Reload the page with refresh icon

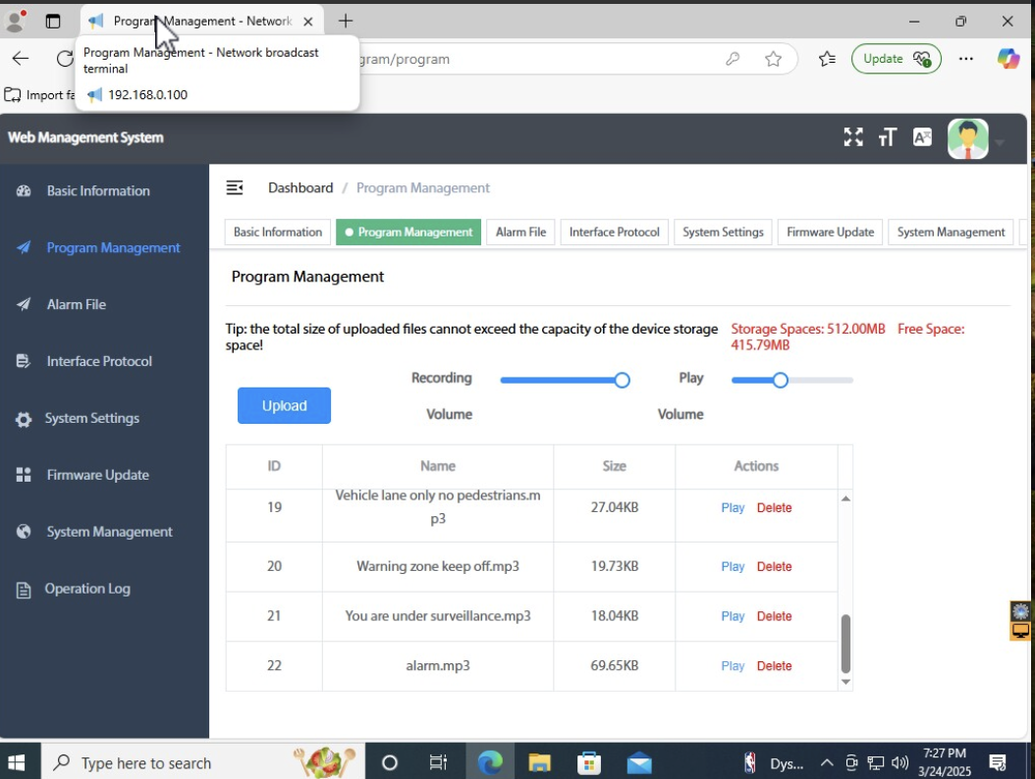tap(64, 59)
